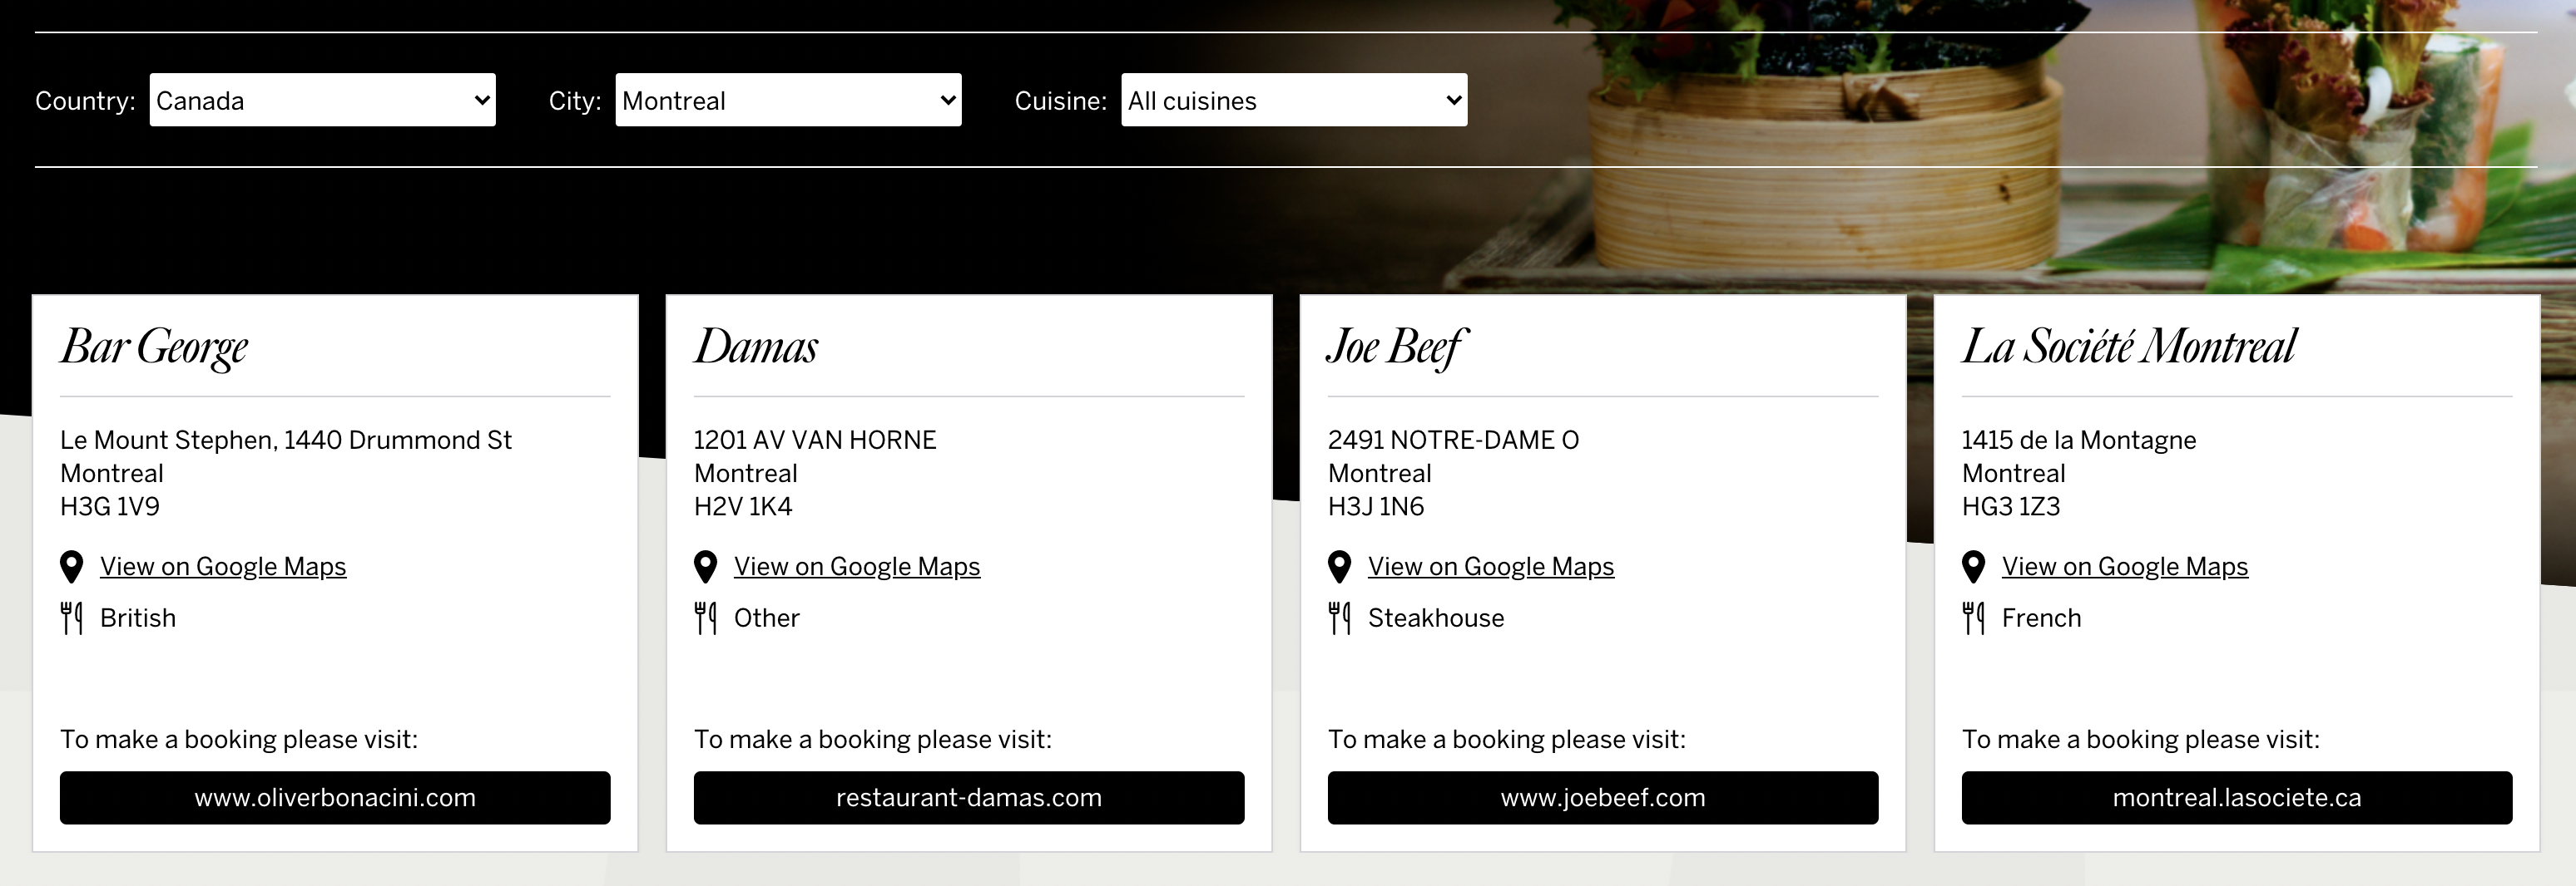Open Damas's View on Google Maps link
Screen dimensions: 2576x886
857,566
